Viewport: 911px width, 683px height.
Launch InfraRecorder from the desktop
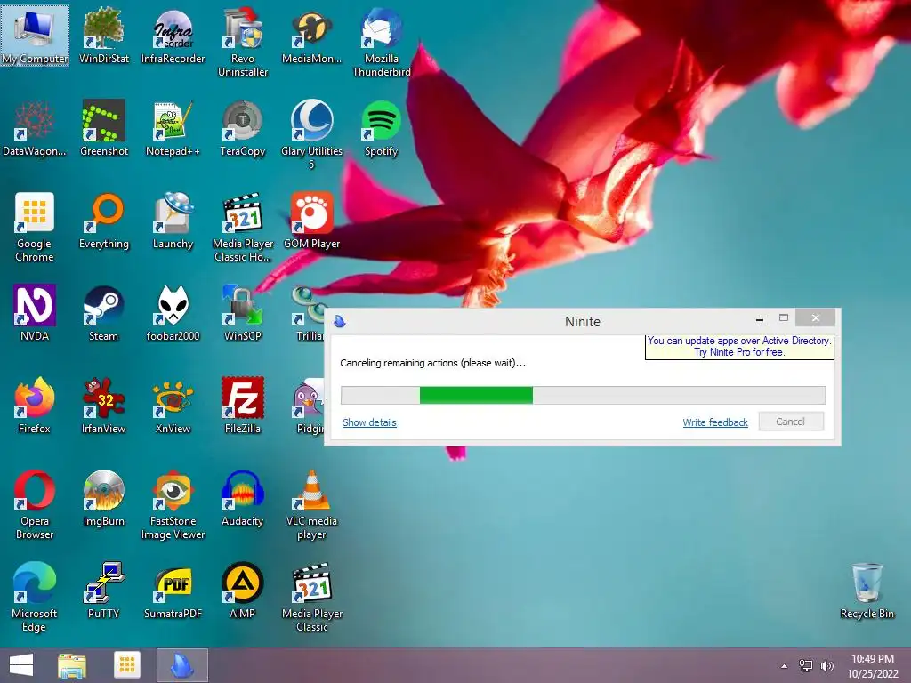pos(173,35)
